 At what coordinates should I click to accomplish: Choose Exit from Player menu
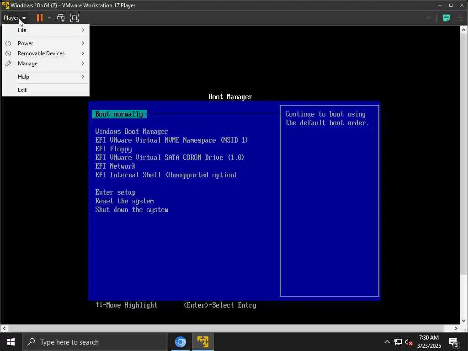[46, 90]
